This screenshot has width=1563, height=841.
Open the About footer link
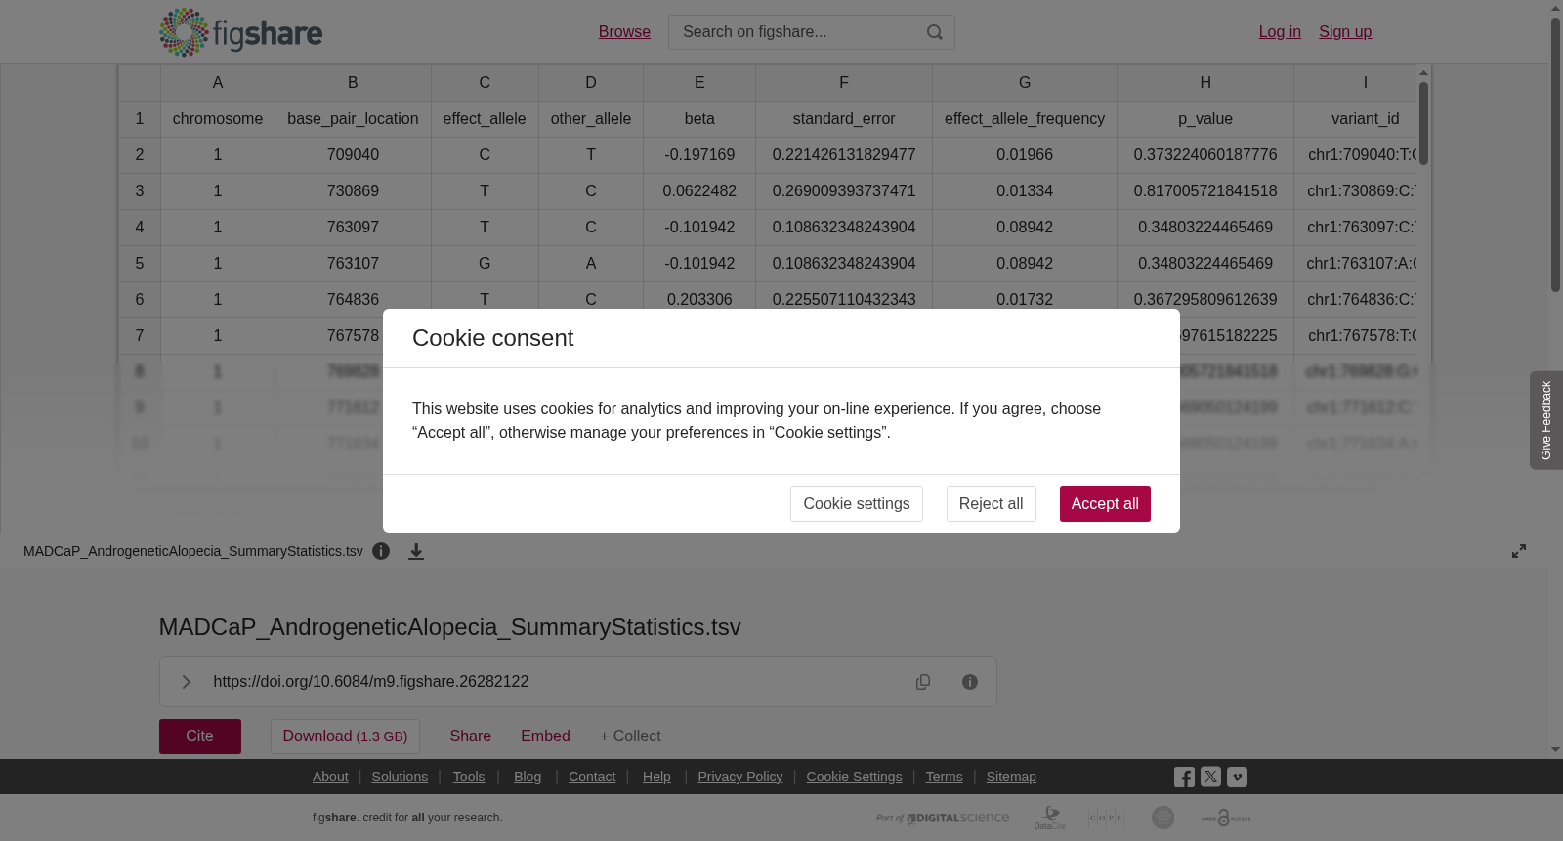(x=330, y=777)
